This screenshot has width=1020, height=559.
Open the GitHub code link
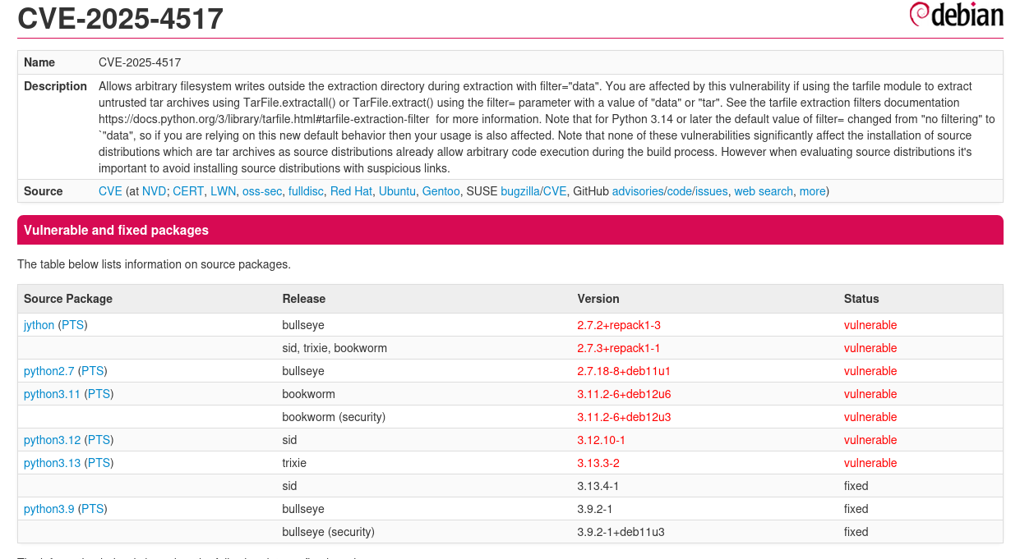[678, 191]
